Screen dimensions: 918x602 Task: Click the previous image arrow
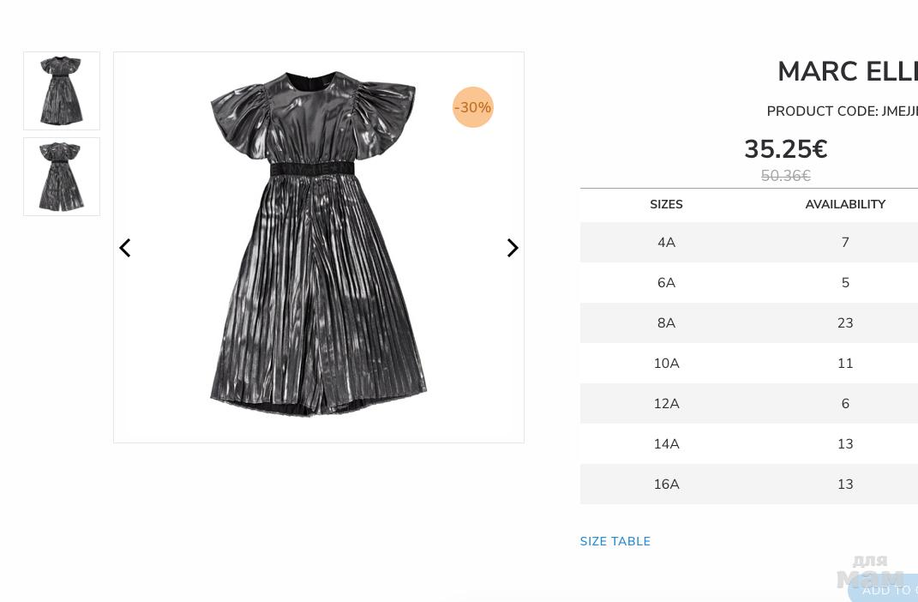[x=125, y=248]
